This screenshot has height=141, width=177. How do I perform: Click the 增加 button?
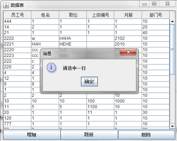pyautogui.click(x=32, y=135)
